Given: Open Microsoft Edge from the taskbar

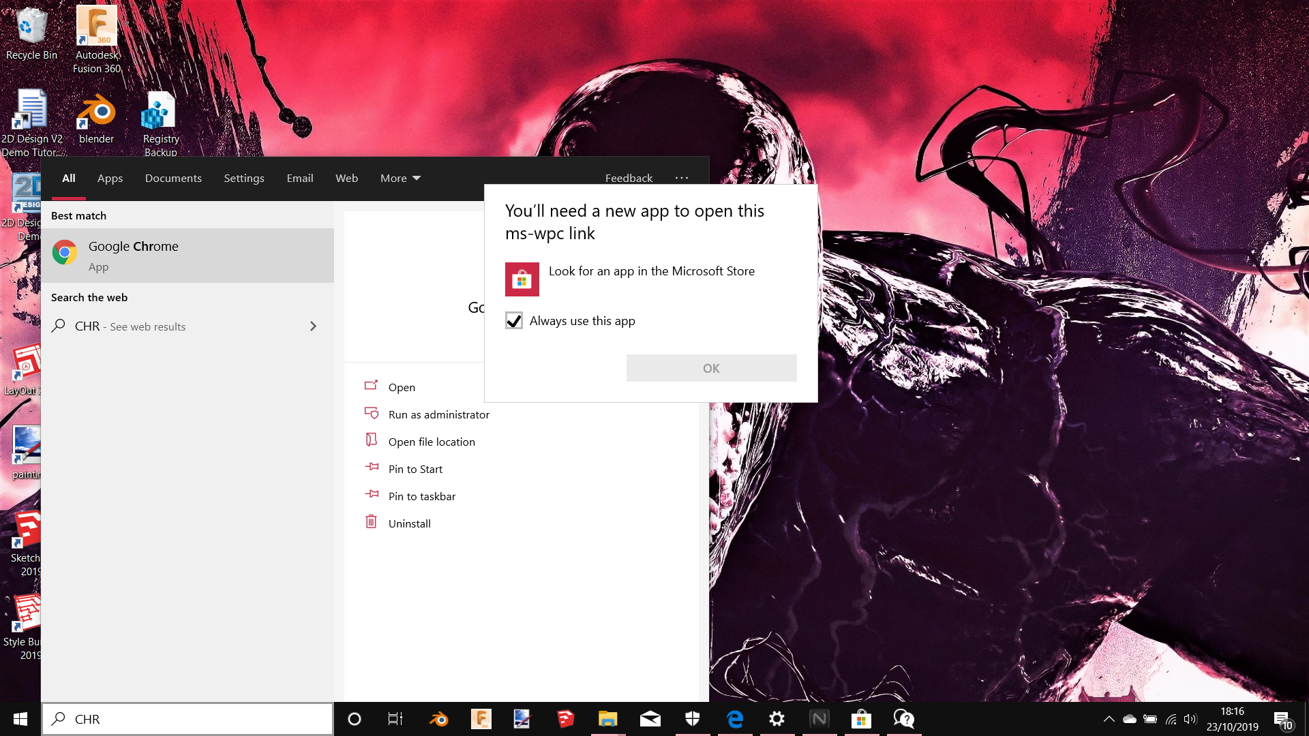Looking at the screenshot, I should (734, 719).
